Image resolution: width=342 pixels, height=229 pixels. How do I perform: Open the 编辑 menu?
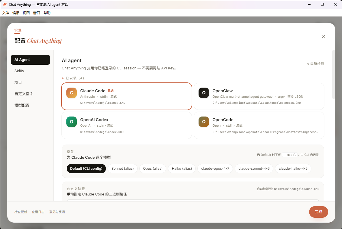tap(16, 13)
